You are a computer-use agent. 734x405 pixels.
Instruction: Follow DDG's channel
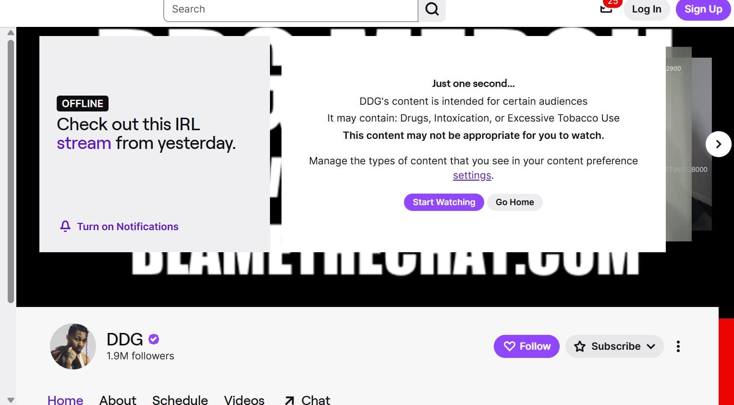coord(526,346)
